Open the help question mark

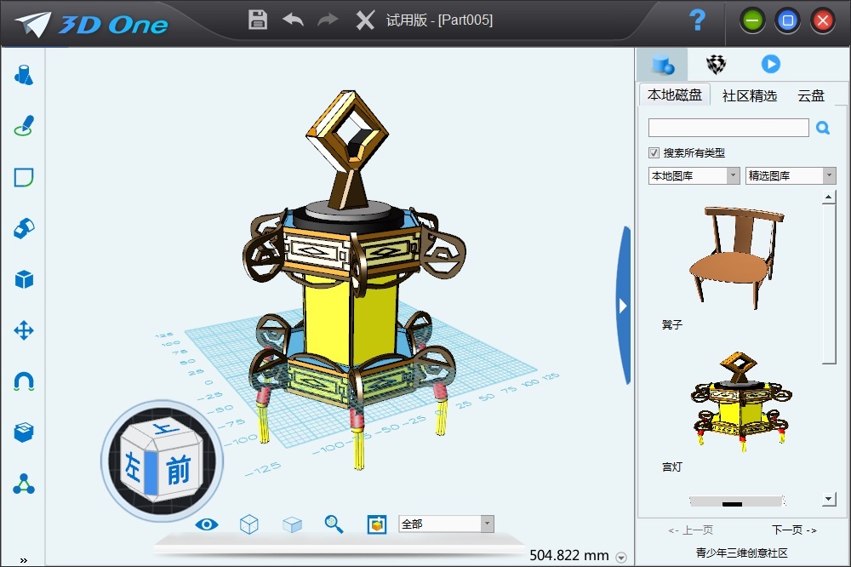coord(698,20)
